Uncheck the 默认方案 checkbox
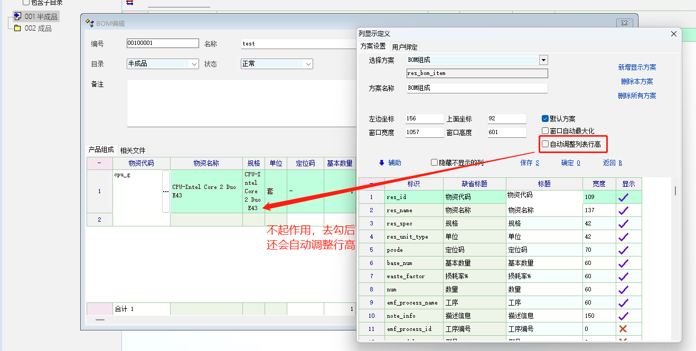 pos(545,119)
